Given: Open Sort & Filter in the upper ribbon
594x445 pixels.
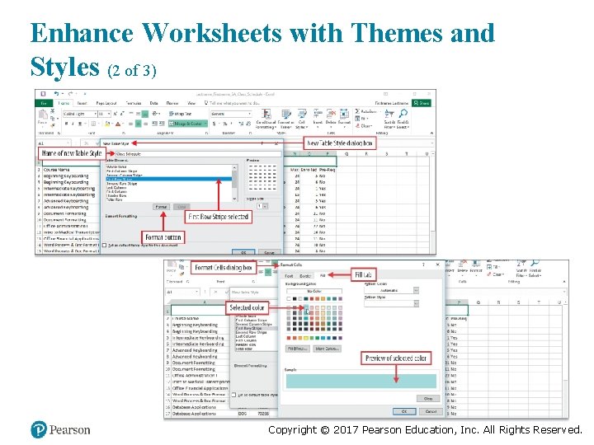Looking at the screenshot, I should [x=389, y=119].
